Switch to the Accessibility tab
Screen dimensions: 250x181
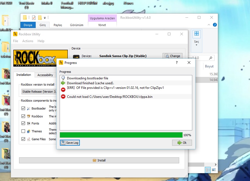45,75
